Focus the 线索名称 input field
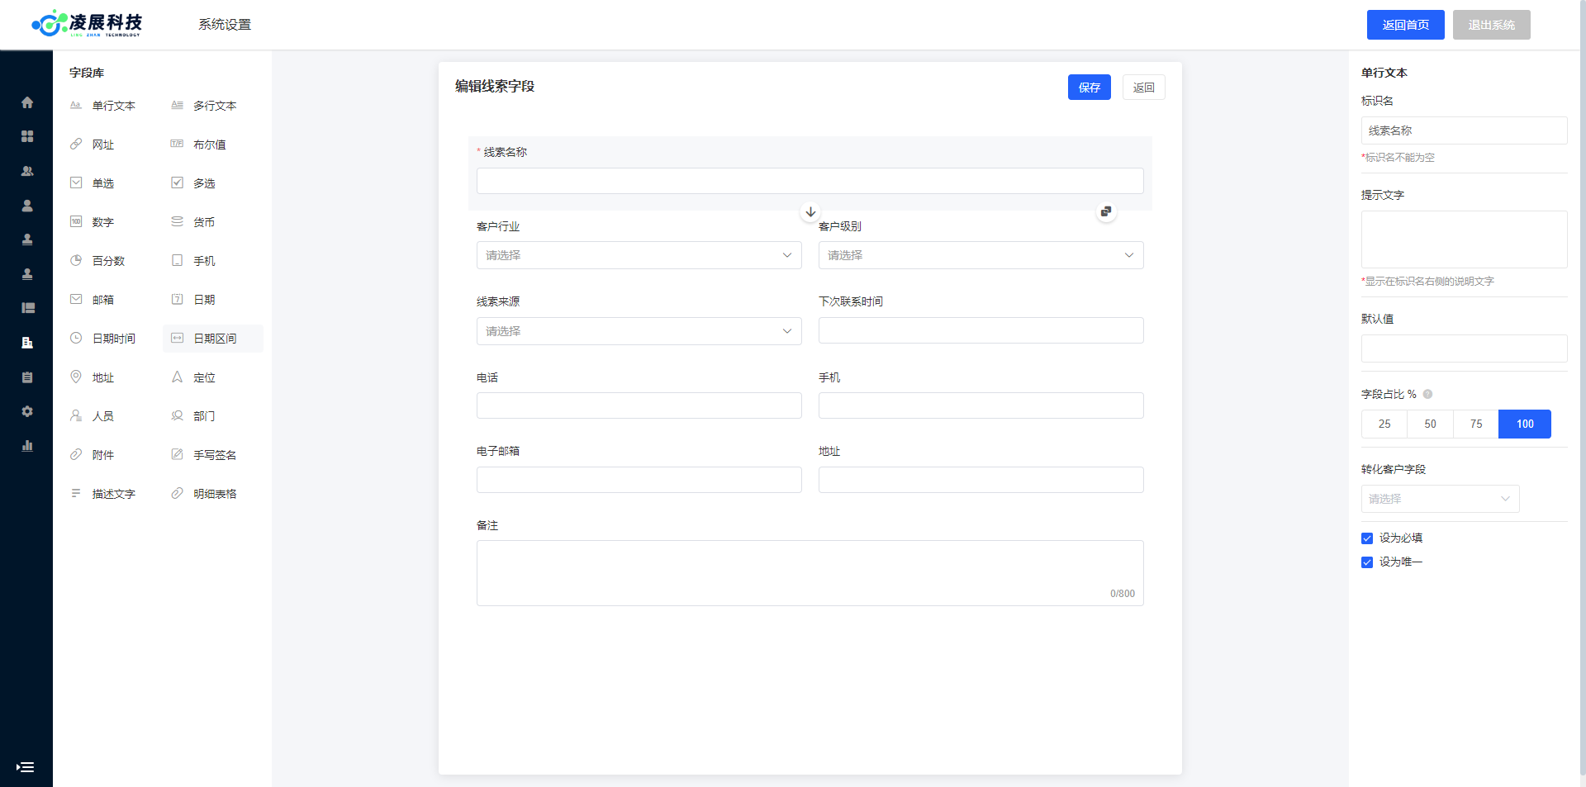1586x787 pixels. (x=810, y=181)
